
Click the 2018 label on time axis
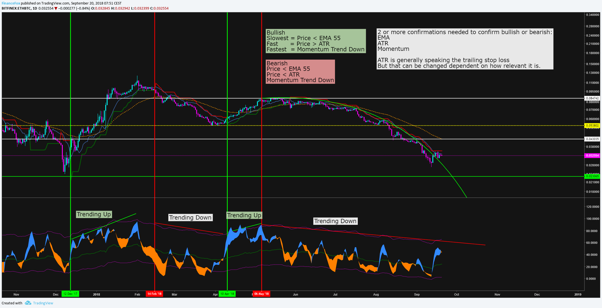pyautogui.click(x=97, y=295)
